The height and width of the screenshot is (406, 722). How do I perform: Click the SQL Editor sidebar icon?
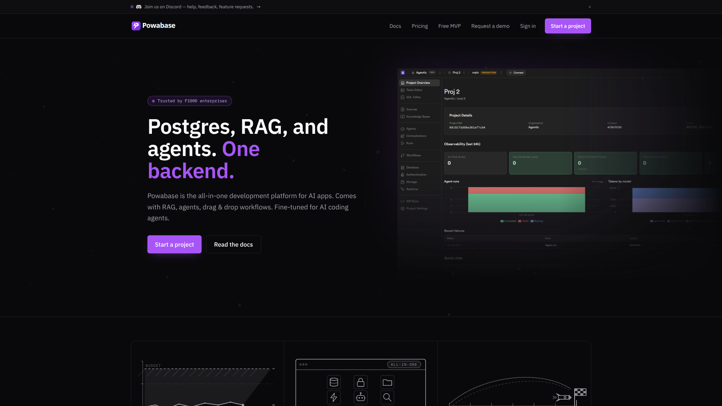403,97
